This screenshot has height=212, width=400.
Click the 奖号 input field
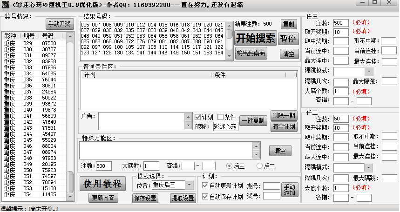click(271, 196)
